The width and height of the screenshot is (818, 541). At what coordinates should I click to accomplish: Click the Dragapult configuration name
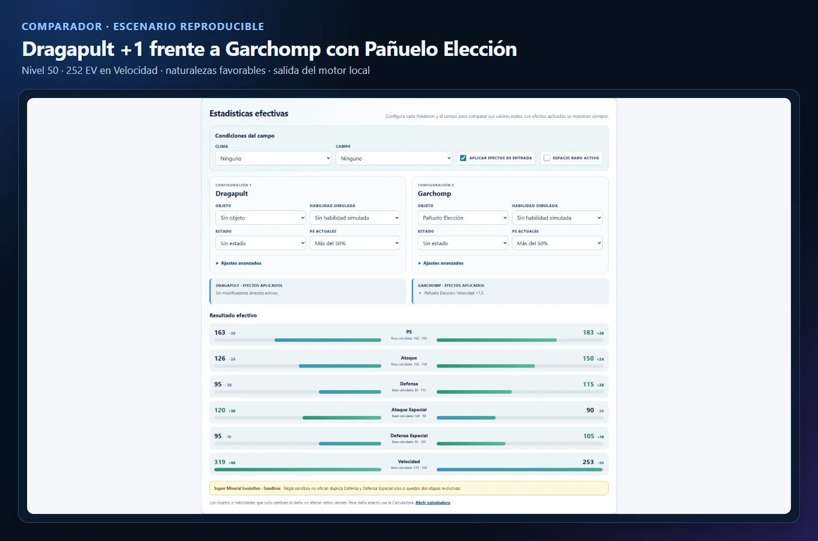click(x=232, y=194)
